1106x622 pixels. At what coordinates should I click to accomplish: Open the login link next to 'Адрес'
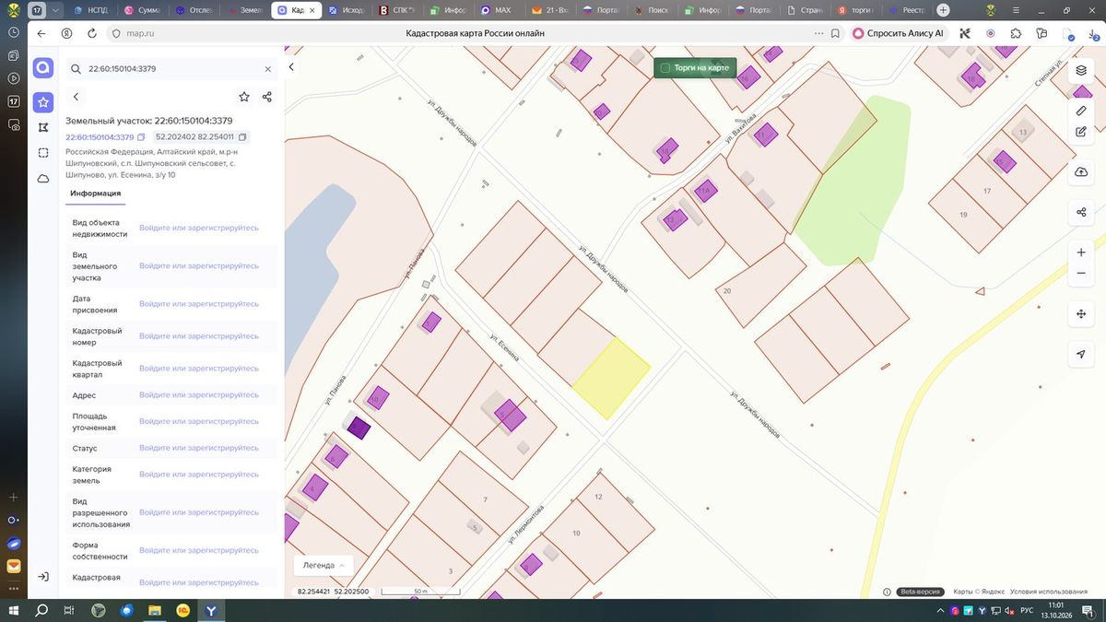tap(199, 395)
